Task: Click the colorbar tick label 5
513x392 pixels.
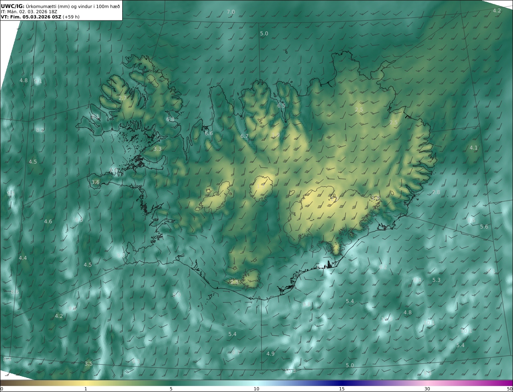Action: (171, 389)
